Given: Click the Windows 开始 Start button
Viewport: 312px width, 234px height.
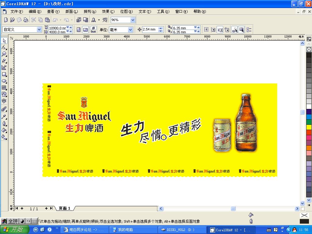Looking at the screenshot, I should pyautogui.click(x=15, y=230).
